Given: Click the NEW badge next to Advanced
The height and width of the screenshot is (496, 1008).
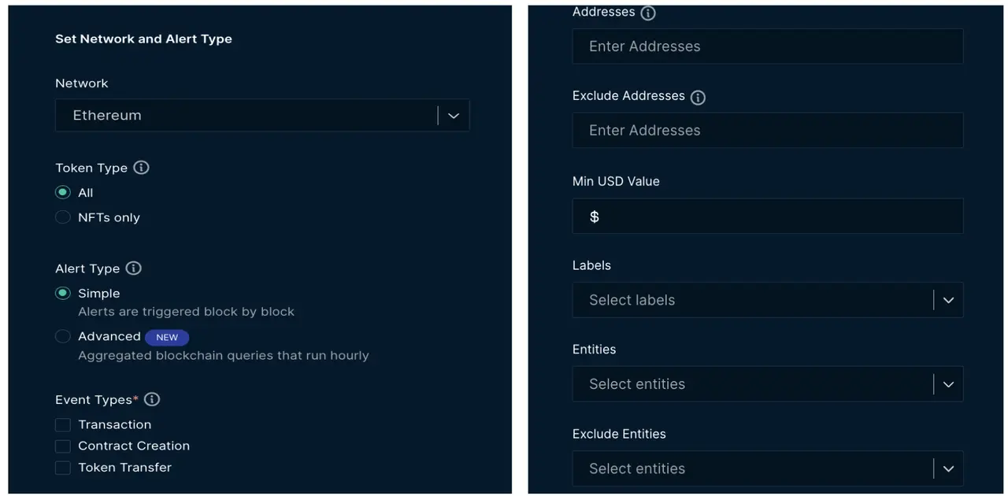Looking at the screenshot, I should tap(167, 337).
